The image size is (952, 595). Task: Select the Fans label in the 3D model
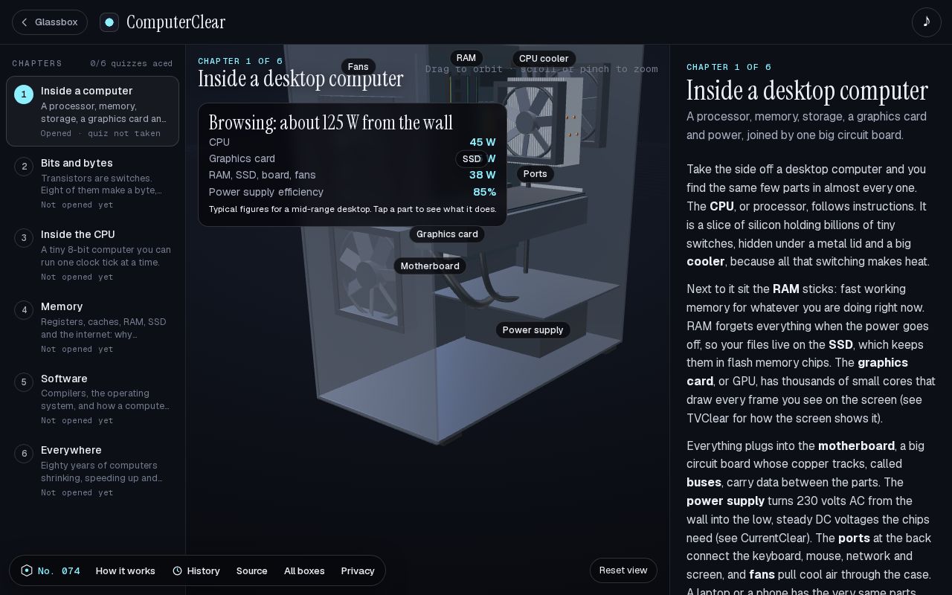pyautogui.click(x=358, y=67)
